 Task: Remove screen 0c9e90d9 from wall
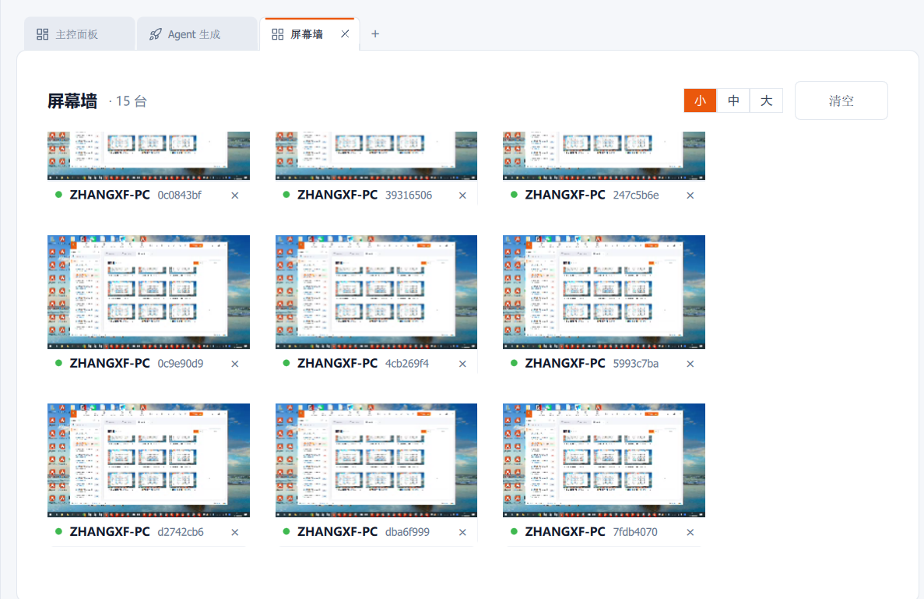coord(235,364)
